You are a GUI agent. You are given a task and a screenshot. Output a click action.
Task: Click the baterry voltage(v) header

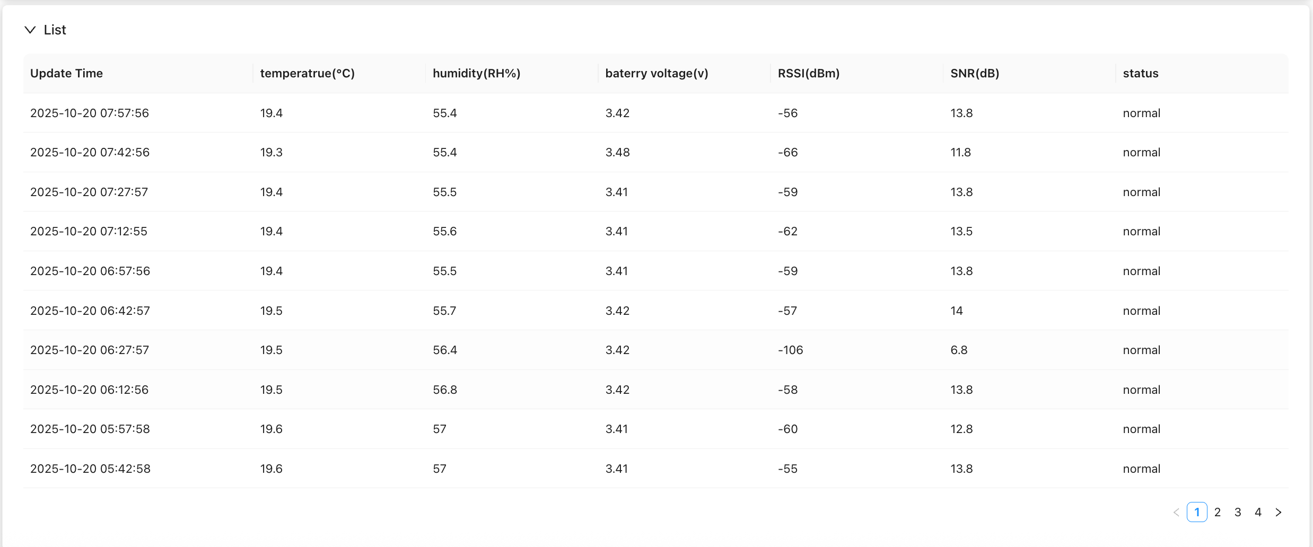click(656, 74)
